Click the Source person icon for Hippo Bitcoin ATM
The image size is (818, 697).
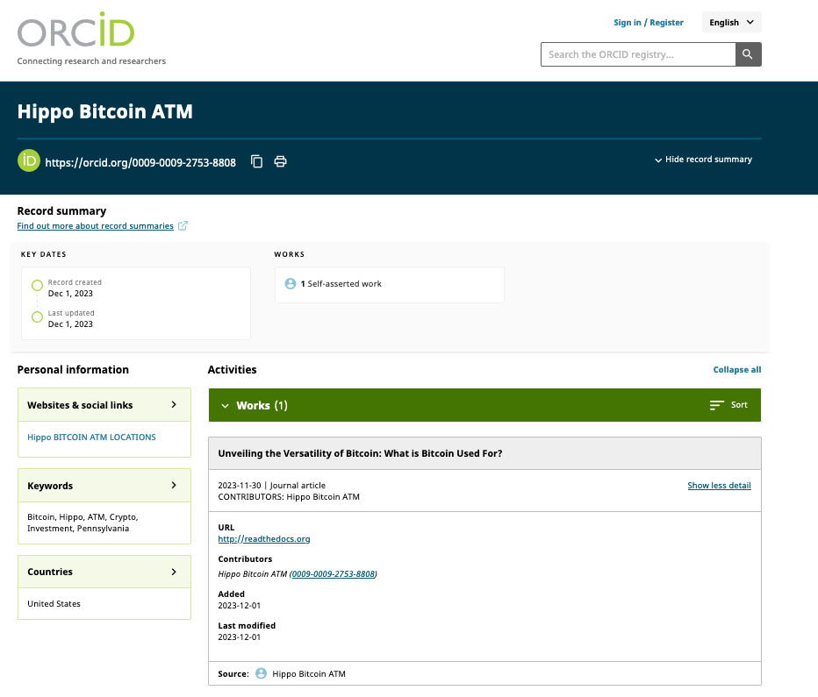pos(261,673)
